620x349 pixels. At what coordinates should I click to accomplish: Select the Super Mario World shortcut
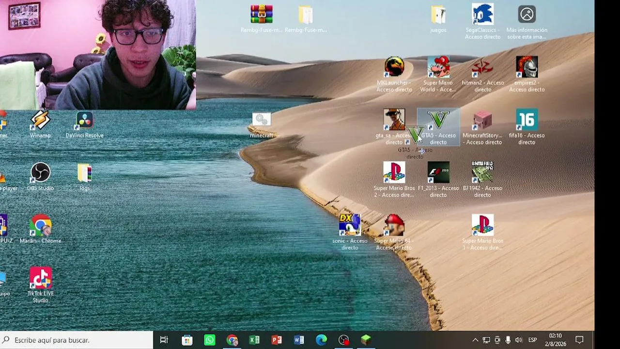[x=438, y=67]
